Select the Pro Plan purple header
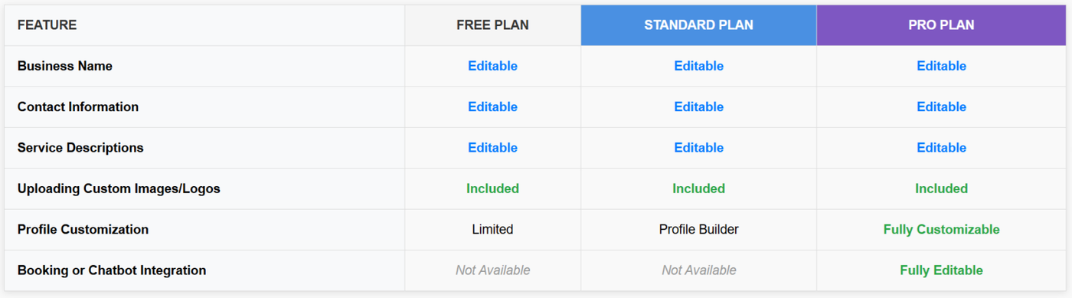Screen dimensions: 1072x298 (941, 25)
